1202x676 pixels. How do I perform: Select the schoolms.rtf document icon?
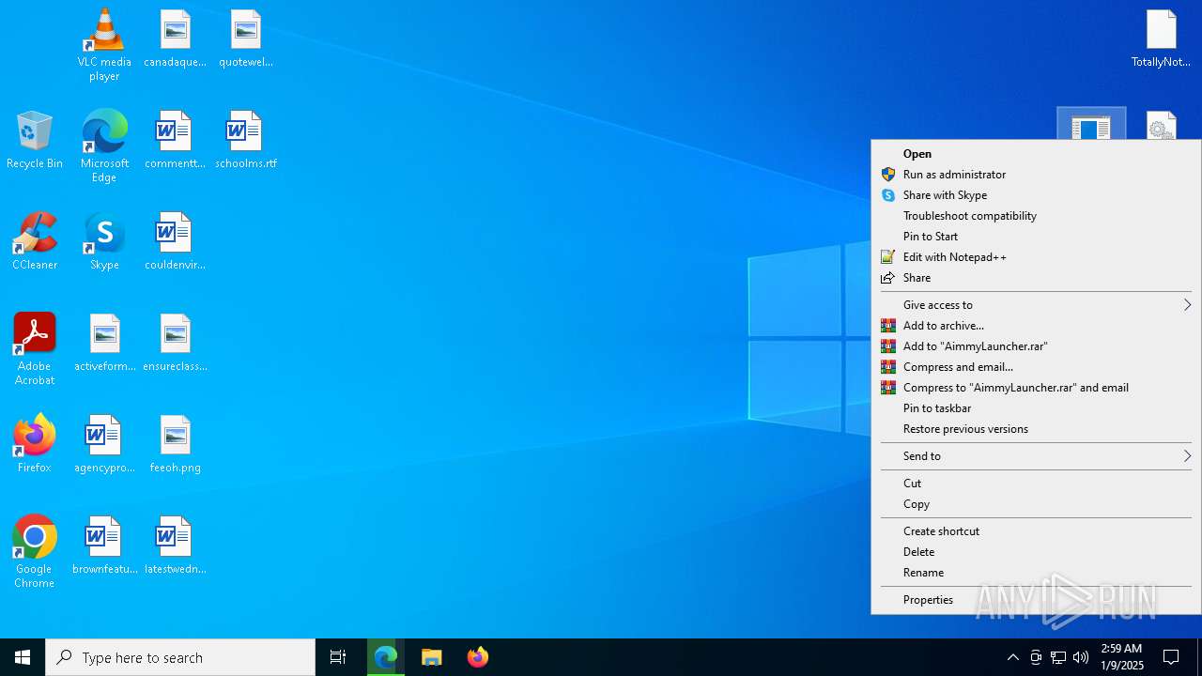coord(245,141)
